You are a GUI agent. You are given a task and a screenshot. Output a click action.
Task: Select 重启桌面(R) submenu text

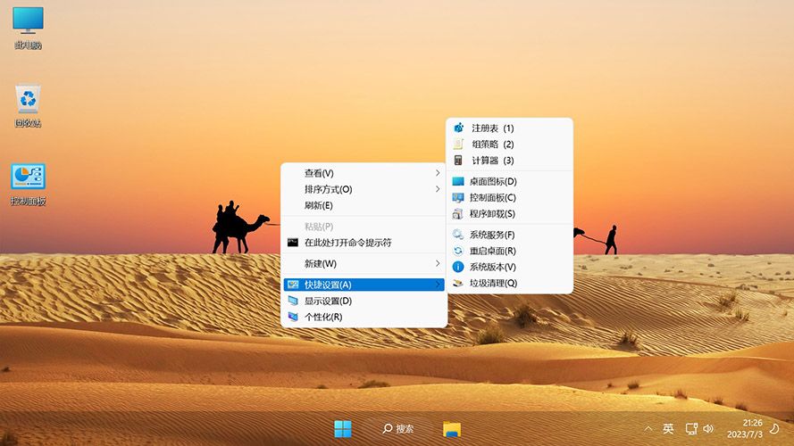click(x=492, y=251)
